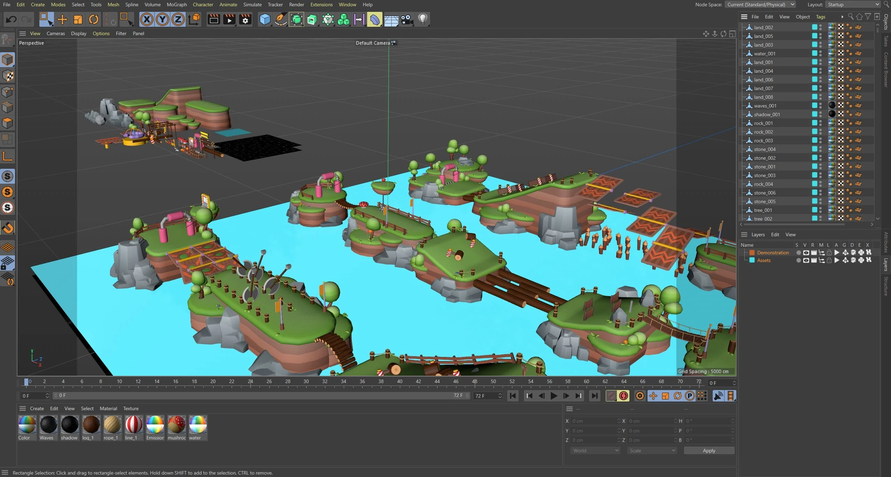Screen dimensions: 891x477
Task: Toggle Assets layer visibility eye
Action: coord(806,260)
